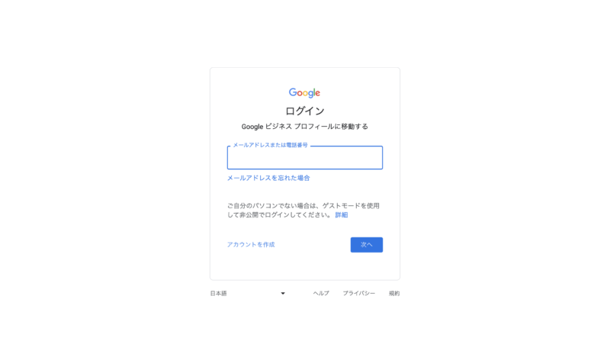Click the blue 次へ button
610x348 pixels.
point(367,245)
